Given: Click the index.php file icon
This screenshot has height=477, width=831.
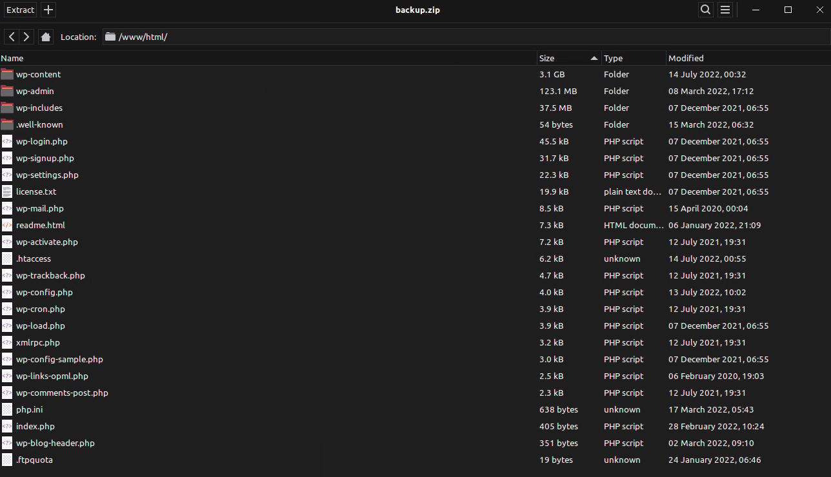Looking at the screenshot, I should click(x=7, y=426).
